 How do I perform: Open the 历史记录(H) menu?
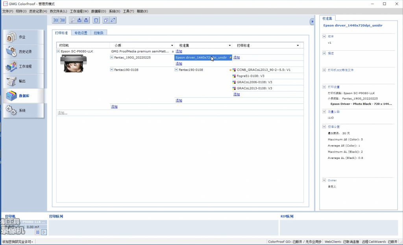click(x=38, y=11)
